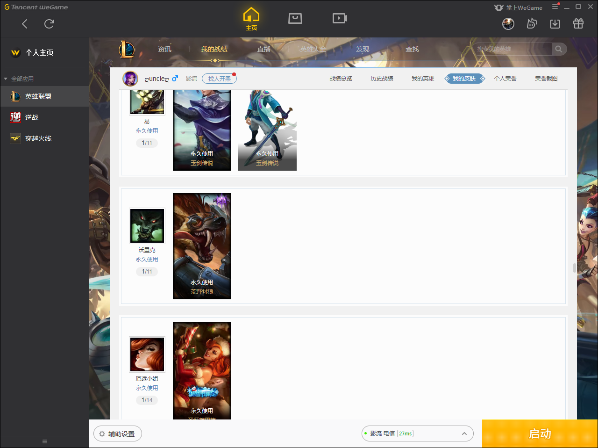Open 辅助设置 settings button
598x448 pixels.
(x=118, y=434)
